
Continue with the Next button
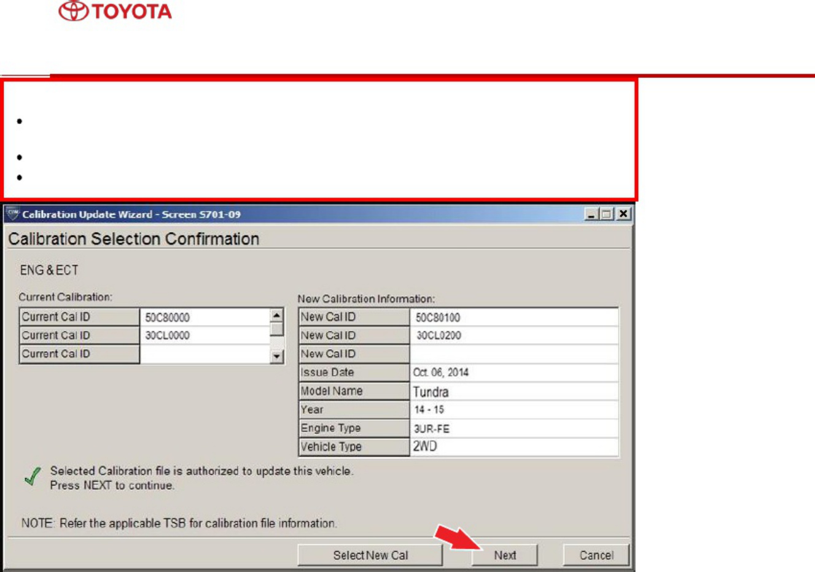(505, 555)
